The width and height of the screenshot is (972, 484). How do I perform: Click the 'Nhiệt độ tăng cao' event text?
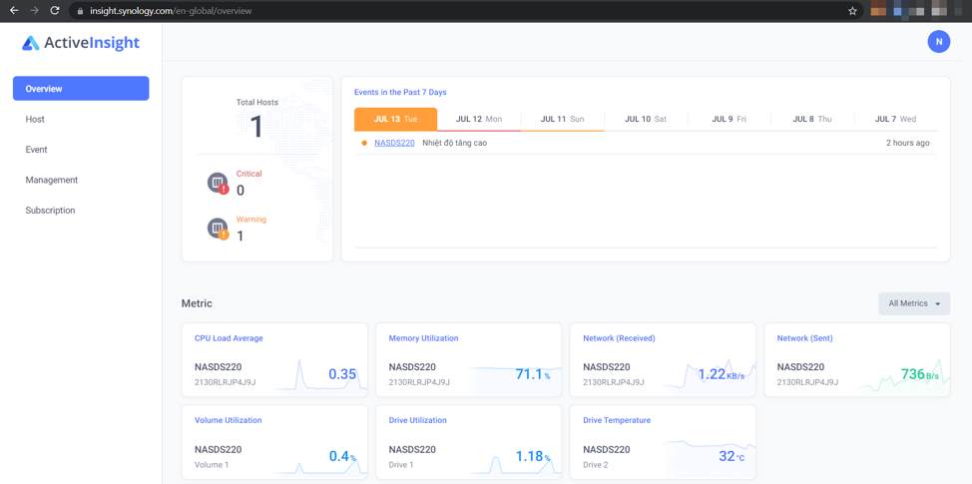tap(455, 143)
